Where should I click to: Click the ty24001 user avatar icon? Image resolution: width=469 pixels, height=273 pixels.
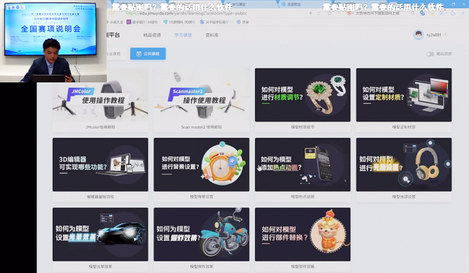point(419,35)
